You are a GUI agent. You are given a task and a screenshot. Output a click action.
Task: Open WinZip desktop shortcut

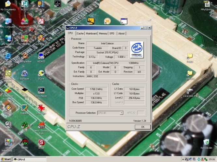click(41, 6)
